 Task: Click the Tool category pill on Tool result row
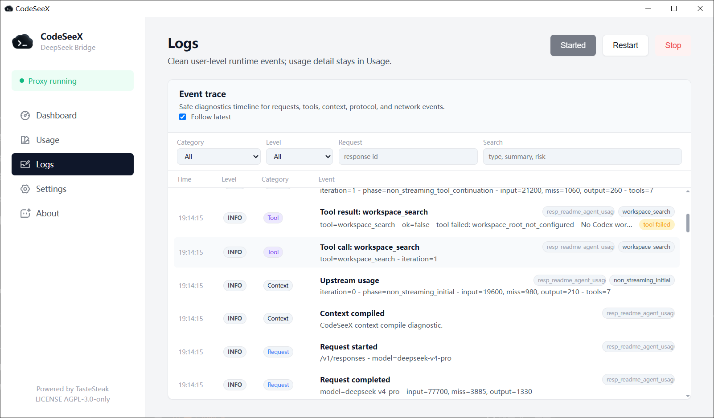[x=273, y=218]
